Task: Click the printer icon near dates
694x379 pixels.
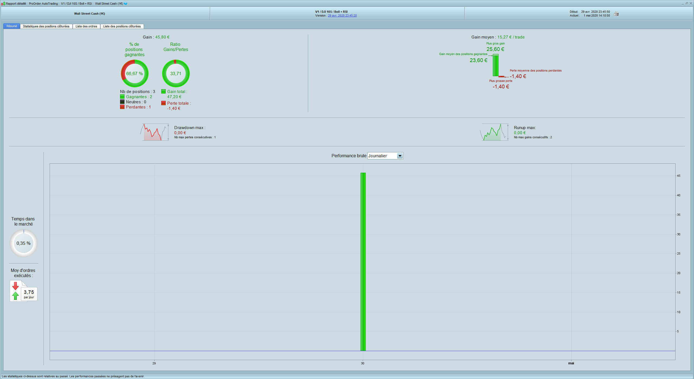Action: (x=616, y=14)
